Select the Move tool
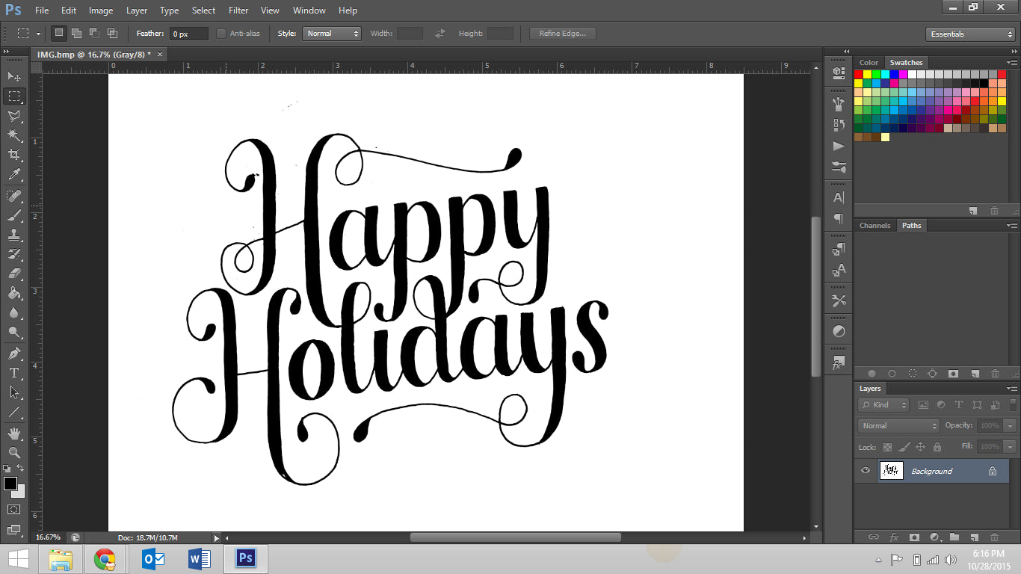The height and width of the screenshot is (574, 1021). 14,76
